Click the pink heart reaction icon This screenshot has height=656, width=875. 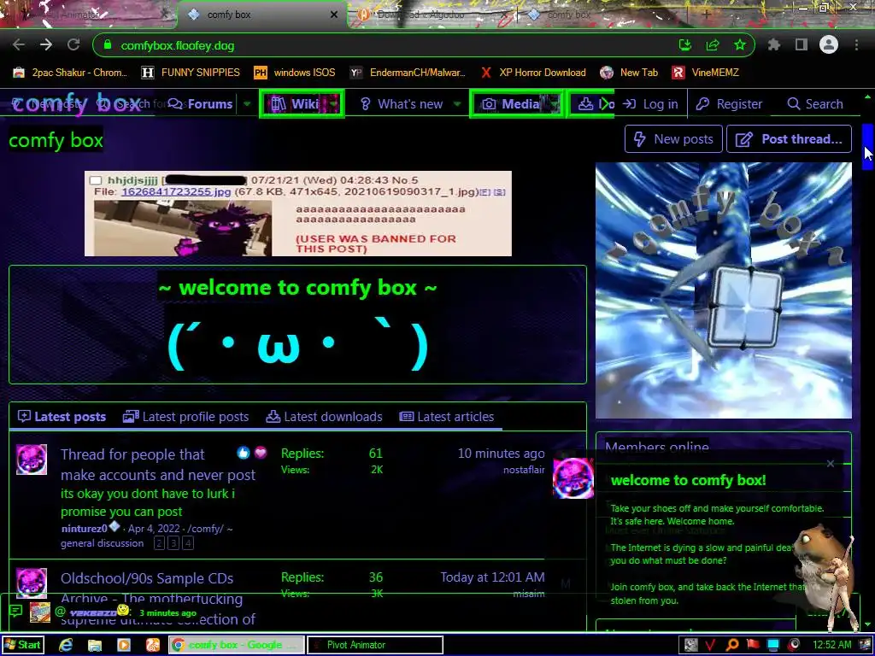[261, 453]
